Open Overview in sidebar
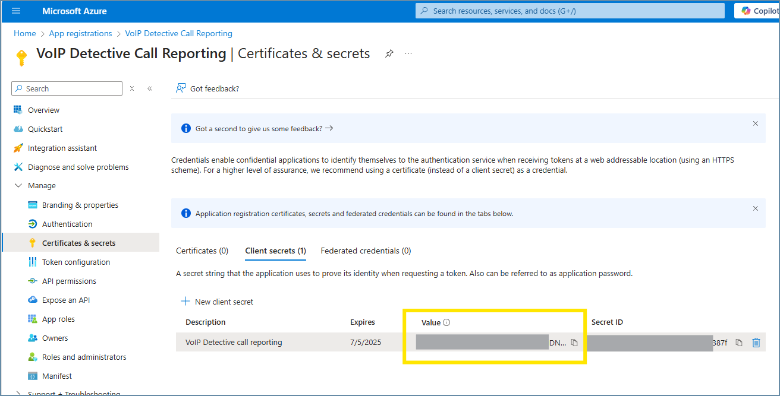The height and width of the screenshot is (396, 780). (x=43, y=110)
